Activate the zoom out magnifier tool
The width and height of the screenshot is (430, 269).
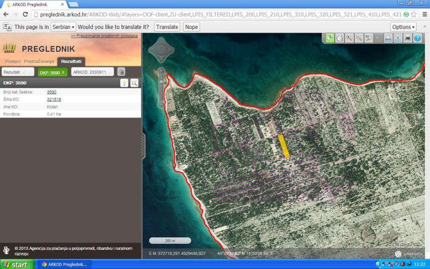coord(359,38)
